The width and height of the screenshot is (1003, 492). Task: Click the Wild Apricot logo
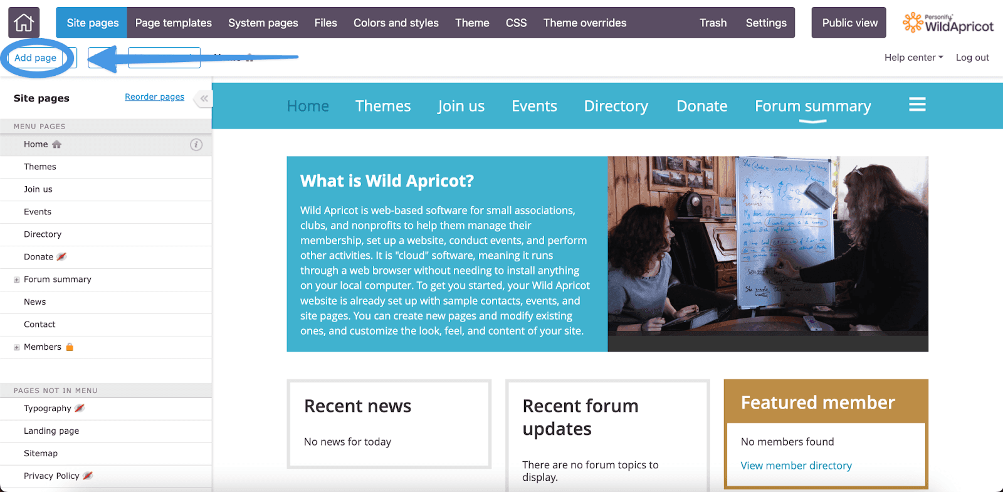[948, 23]
